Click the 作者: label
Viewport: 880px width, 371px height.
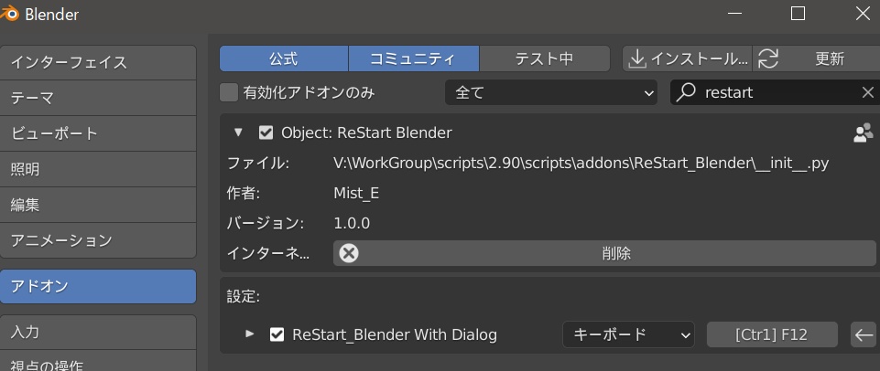point(243,194)
